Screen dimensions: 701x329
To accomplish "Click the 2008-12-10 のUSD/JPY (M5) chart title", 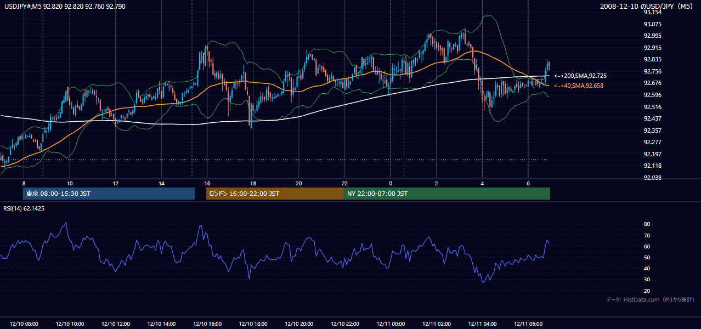I will click(x=647, y=6).
